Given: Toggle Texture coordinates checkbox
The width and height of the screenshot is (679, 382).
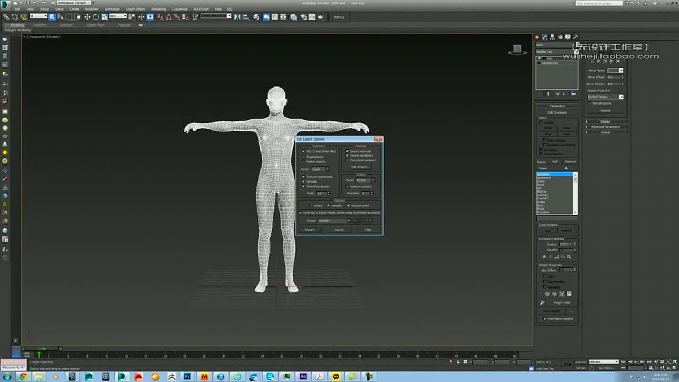Looking at the screenshot, I should pyautogui.click(x=304, y=176).
